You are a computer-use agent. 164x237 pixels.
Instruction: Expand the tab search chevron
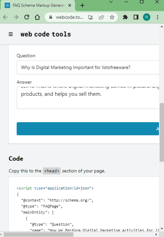tap(111, 2)
